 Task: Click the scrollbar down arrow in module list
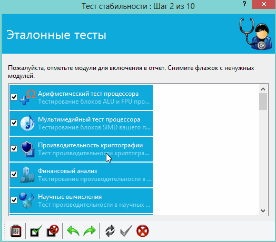point(263,210)
